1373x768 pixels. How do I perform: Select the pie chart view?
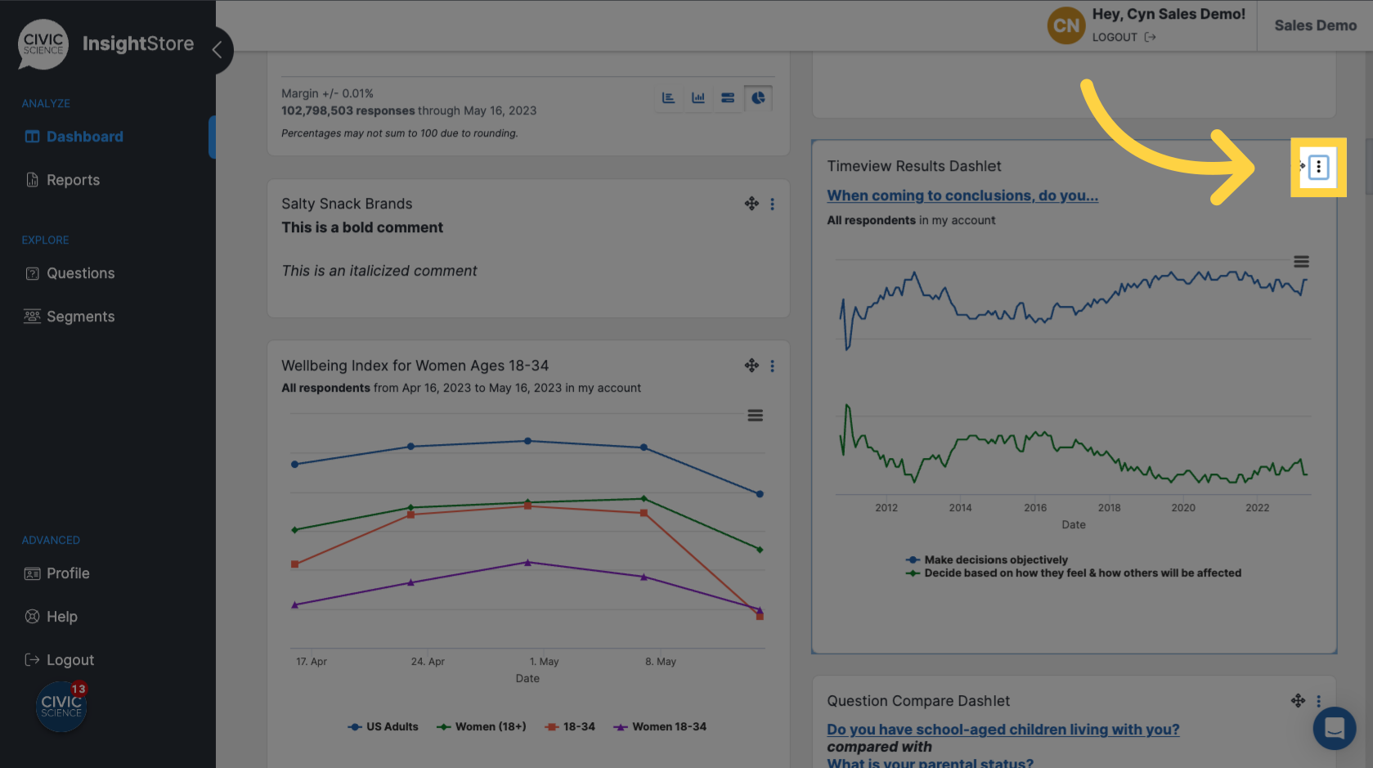pyautogui.click(x=758, y=98)
